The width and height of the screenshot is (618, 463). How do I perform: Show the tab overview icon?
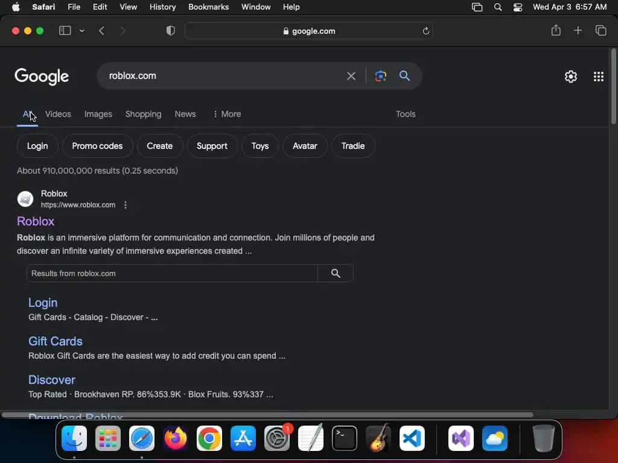pos(600,30)
